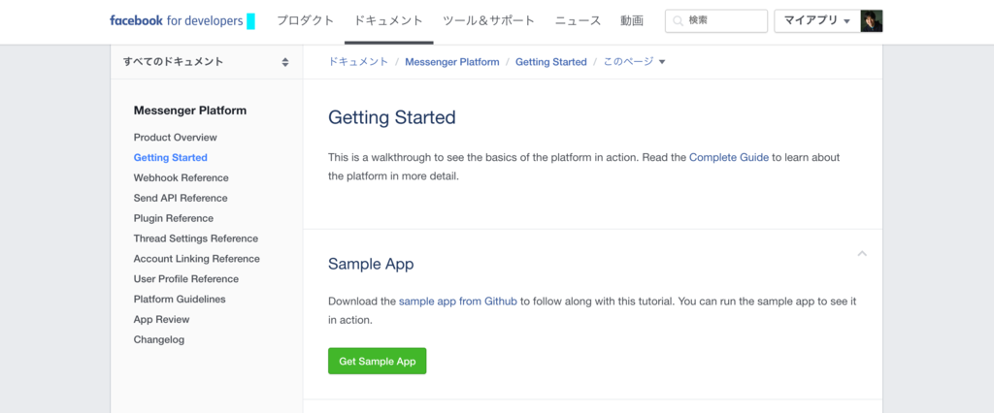This screenshot has height=413, width=994.
Task: Open the このページ breadcrumb dropdown
Action: (635, 61)
